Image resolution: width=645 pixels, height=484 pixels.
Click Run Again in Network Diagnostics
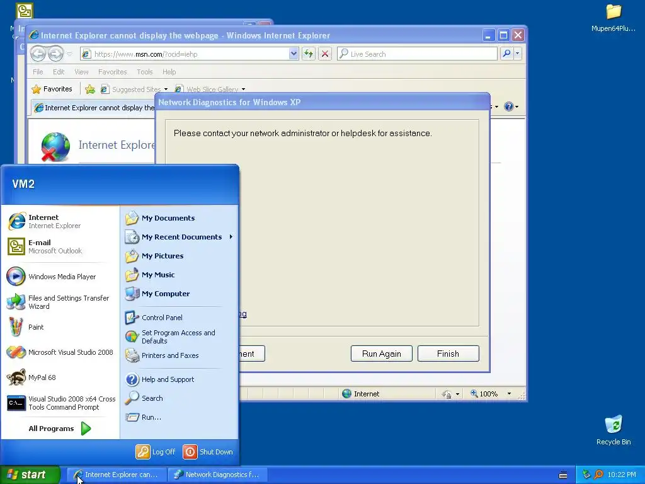point(381,354)
